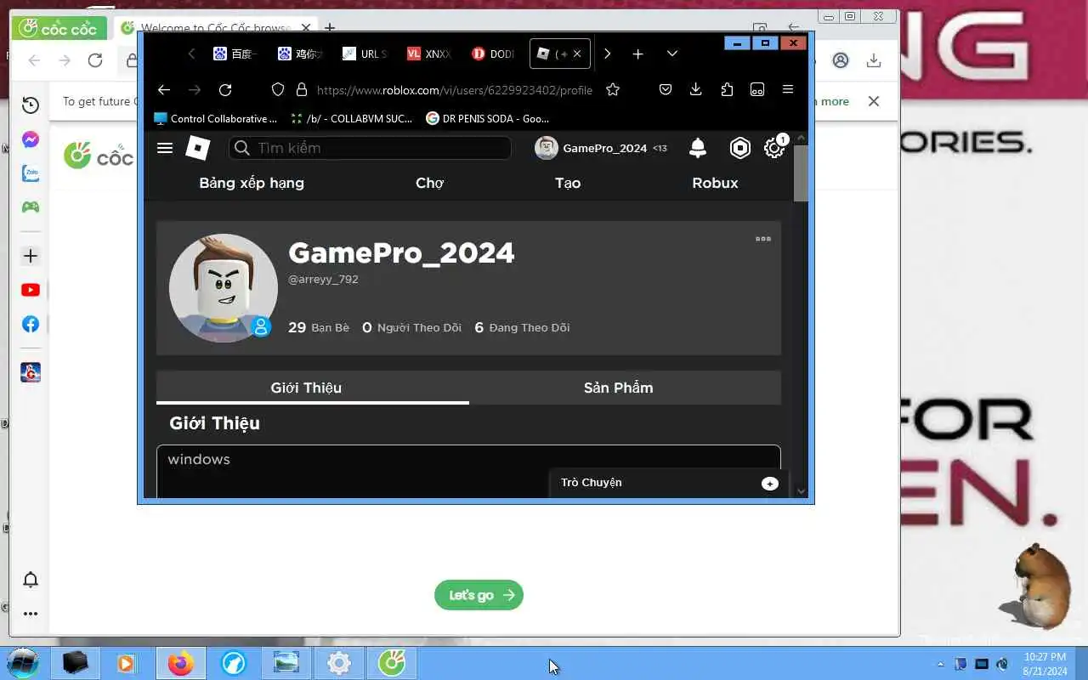Open Chợ marketplace navigation item
This screenshot has width=1088, height=680.
[430, 183]
